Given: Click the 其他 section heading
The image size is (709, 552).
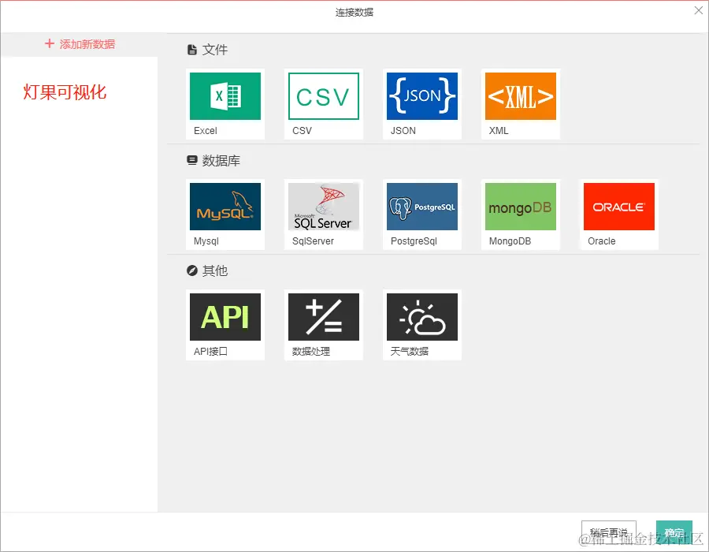Looking at the screenshot, I should coord(214,270).
